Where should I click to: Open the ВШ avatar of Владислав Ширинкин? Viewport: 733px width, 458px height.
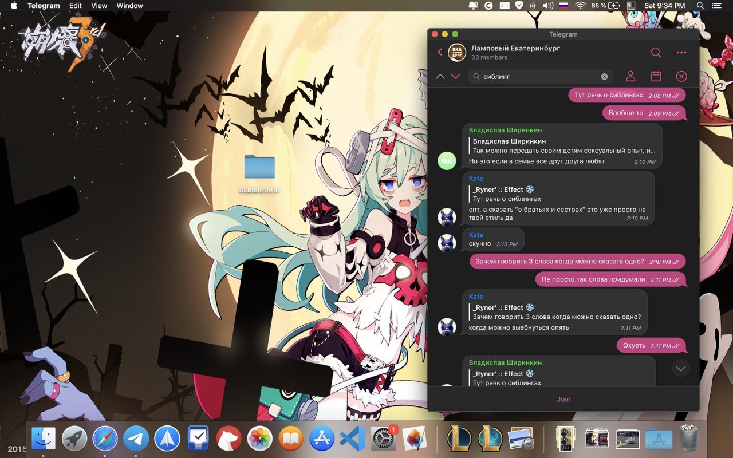pyautogui.click(x=447, y=161)
